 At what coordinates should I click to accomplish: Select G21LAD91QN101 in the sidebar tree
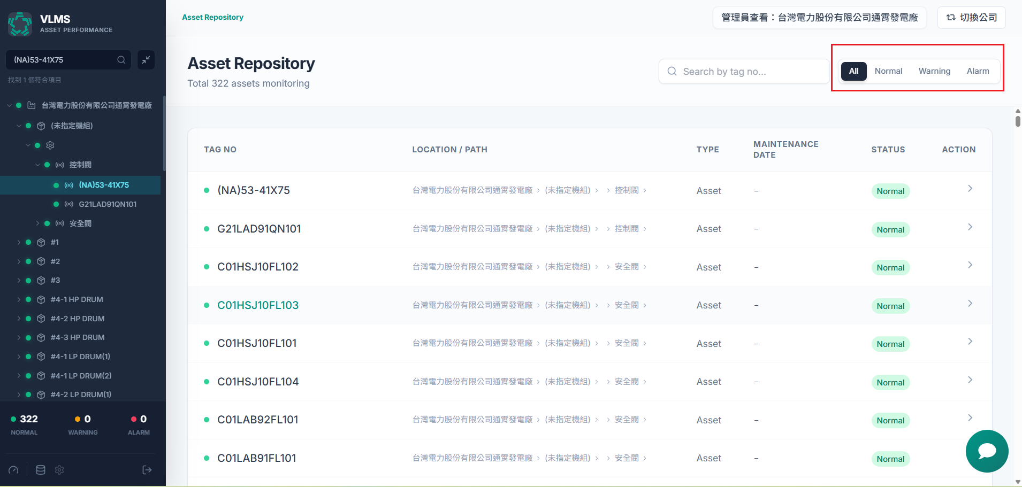pos(108,204)
